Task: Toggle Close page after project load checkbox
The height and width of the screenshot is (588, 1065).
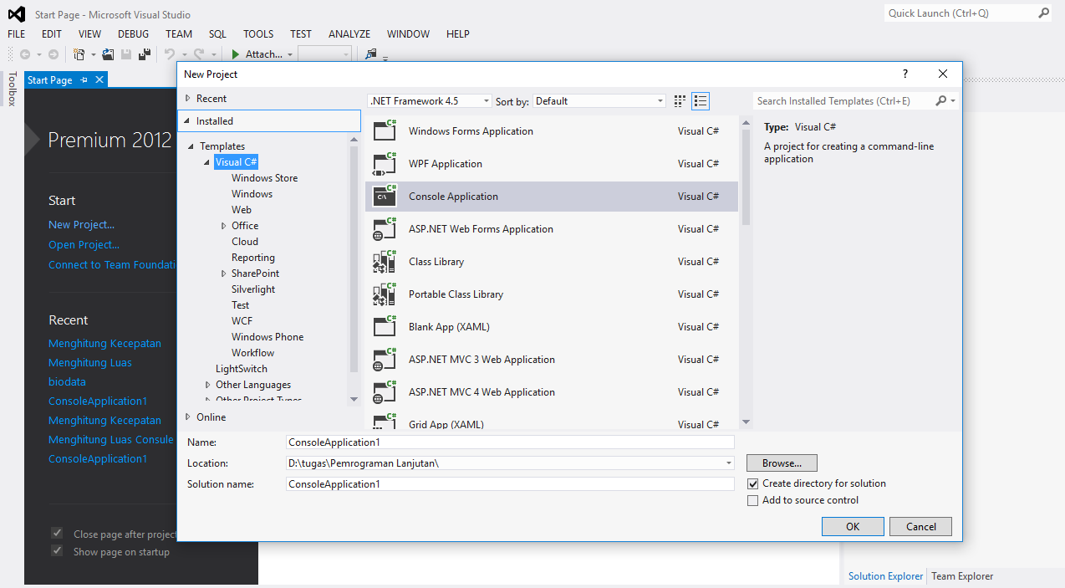Action: 57,533
